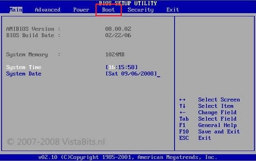Viewport: 256px width, 161px height.
Task: Click the F10 key label
Action: click(184, 132)
